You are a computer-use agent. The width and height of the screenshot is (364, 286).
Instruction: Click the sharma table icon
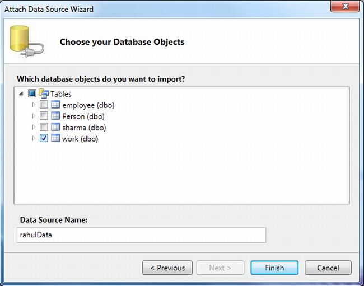55,128
